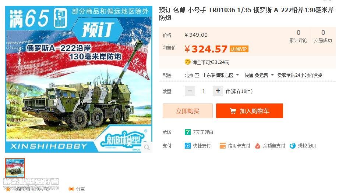Viewport: 339px width, 193px height.
Task: Open the 山东淄博张店区 destination dropdown
Action: pyautogui.click(x=220, y=75)
